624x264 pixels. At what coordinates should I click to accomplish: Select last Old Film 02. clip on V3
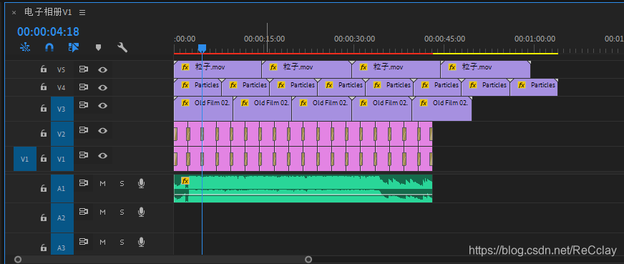(442, 109)
